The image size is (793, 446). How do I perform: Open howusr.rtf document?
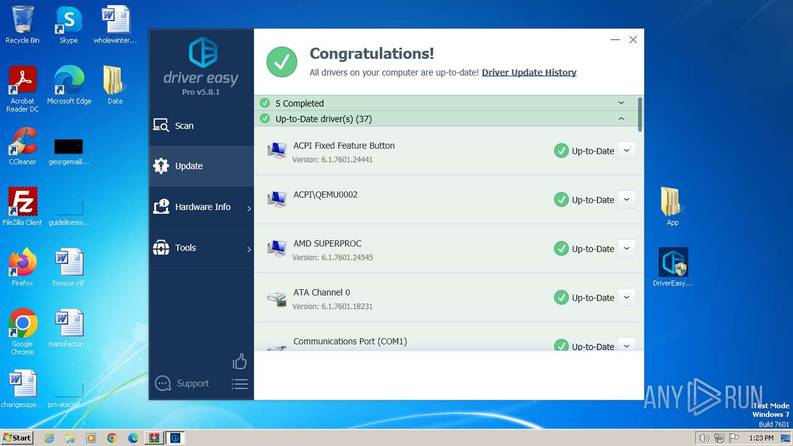pyautogui.click(x=69, y=268)
